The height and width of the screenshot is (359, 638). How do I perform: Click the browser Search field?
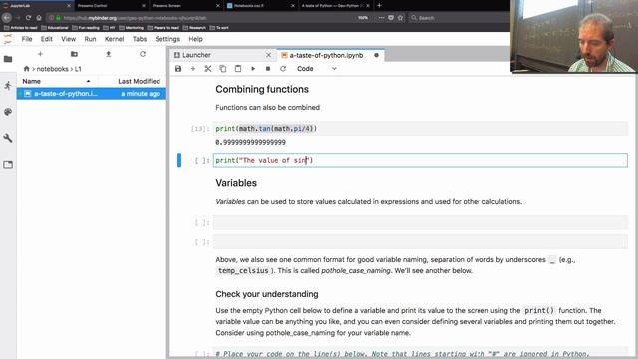click(x=458, y=18)
